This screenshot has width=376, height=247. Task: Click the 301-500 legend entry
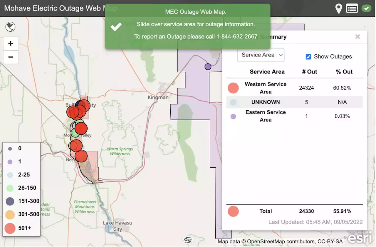pyautogui.click(x=22, y=214)
